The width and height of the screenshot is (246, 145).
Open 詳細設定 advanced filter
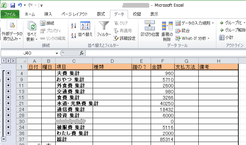click(x=125, y=38)
